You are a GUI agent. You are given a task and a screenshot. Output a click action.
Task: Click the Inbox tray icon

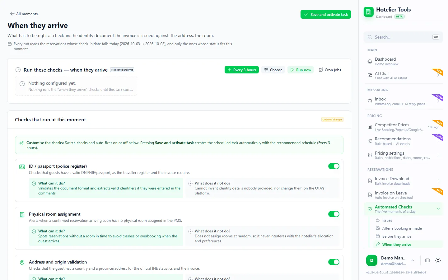click(x=370, y=101)
